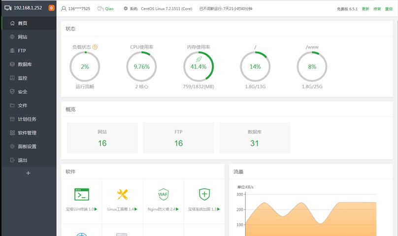Click the rocket memory release icon
The image size is (398, 236).
[199, 59]
